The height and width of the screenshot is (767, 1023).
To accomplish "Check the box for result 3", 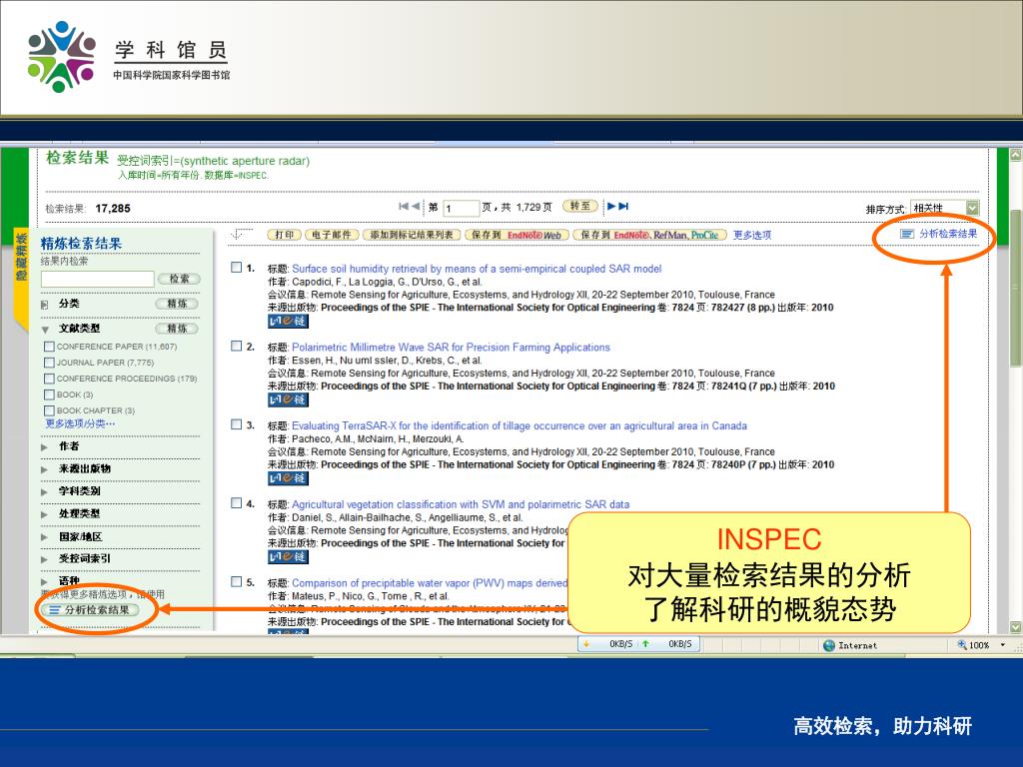I will pos(236,423).
